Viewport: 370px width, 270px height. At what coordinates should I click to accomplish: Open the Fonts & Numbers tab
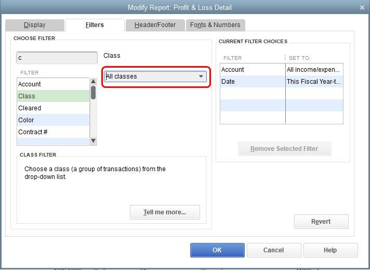click(215, 25)
